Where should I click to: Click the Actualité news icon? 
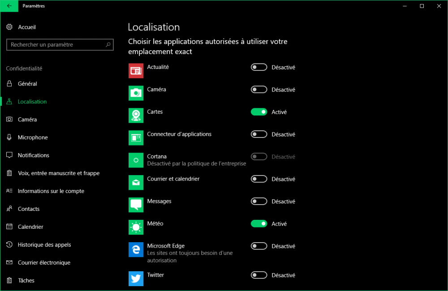tap(136, 70)
